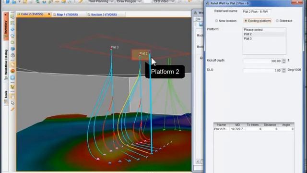Click the Kickoff depth value field
Screen dimensions: 307x173
(x=262, y=61)
